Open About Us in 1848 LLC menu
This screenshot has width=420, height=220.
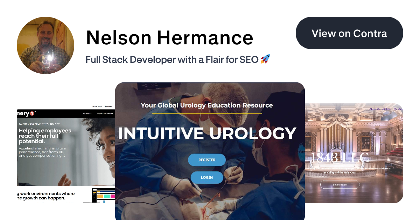(x=374, y=109)
